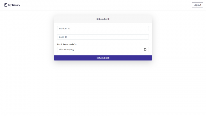This screenshot has width=206, height=116.
Task: Log out using the Logout button
Action: coord(197,5)
